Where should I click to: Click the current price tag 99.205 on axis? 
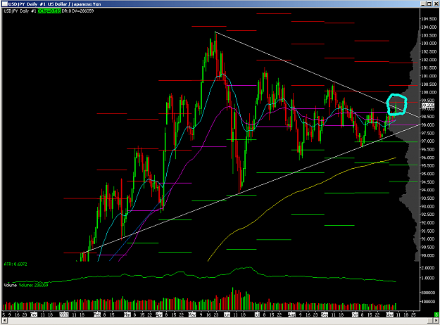coord(428,106)
